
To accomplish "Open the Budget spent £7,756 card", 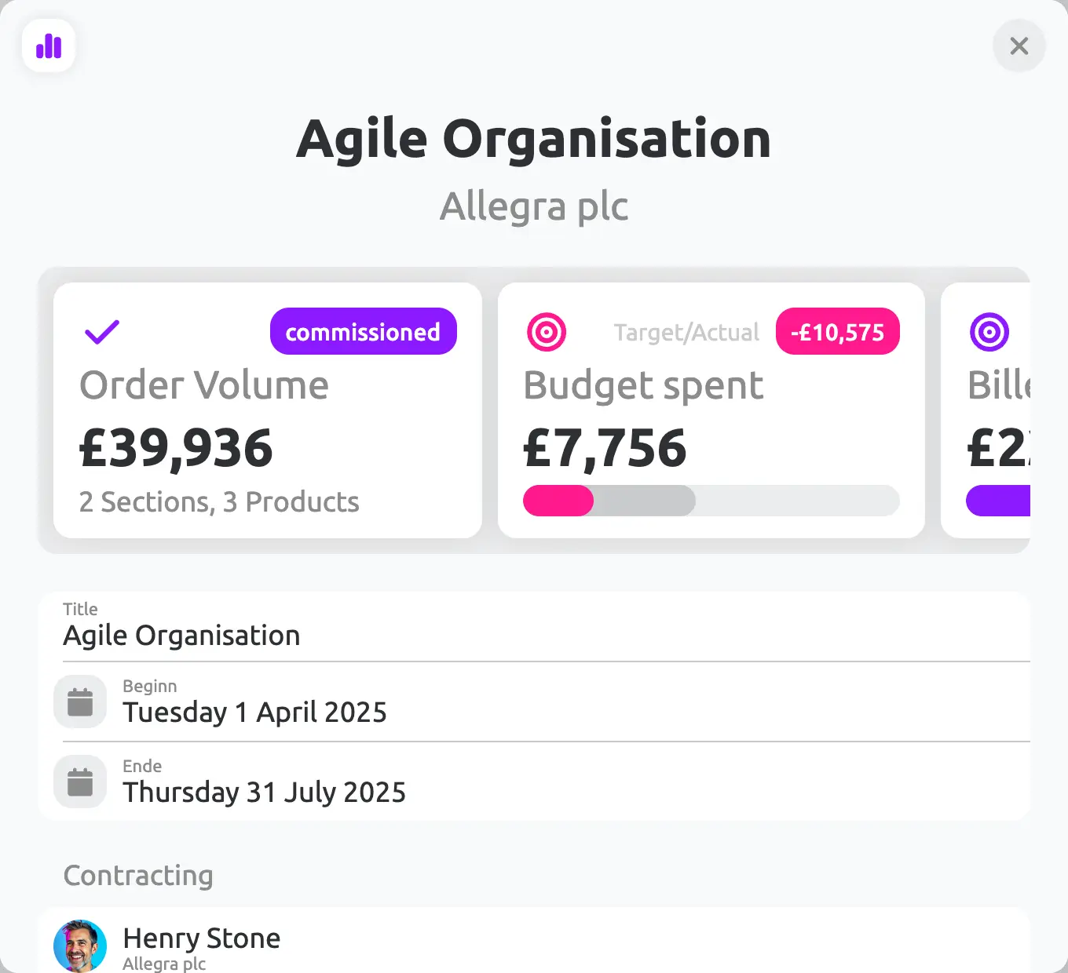I will click(711, 410).
